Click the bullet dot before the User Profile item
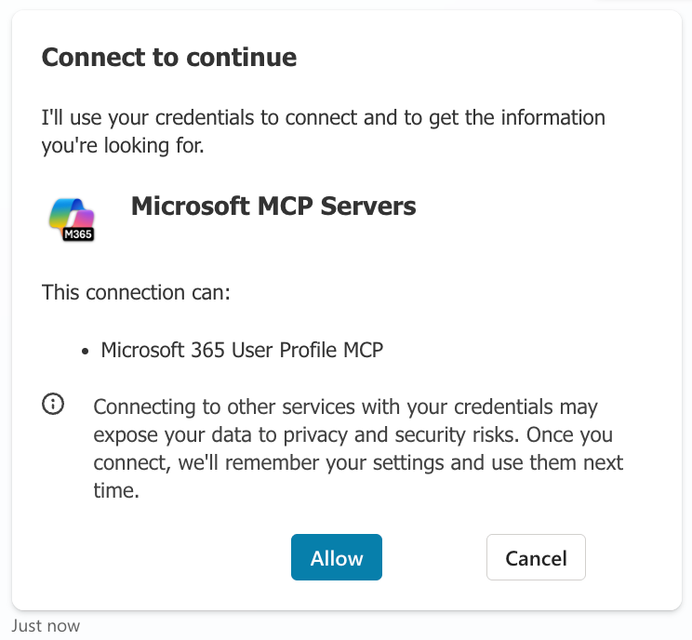 (86, 351)
